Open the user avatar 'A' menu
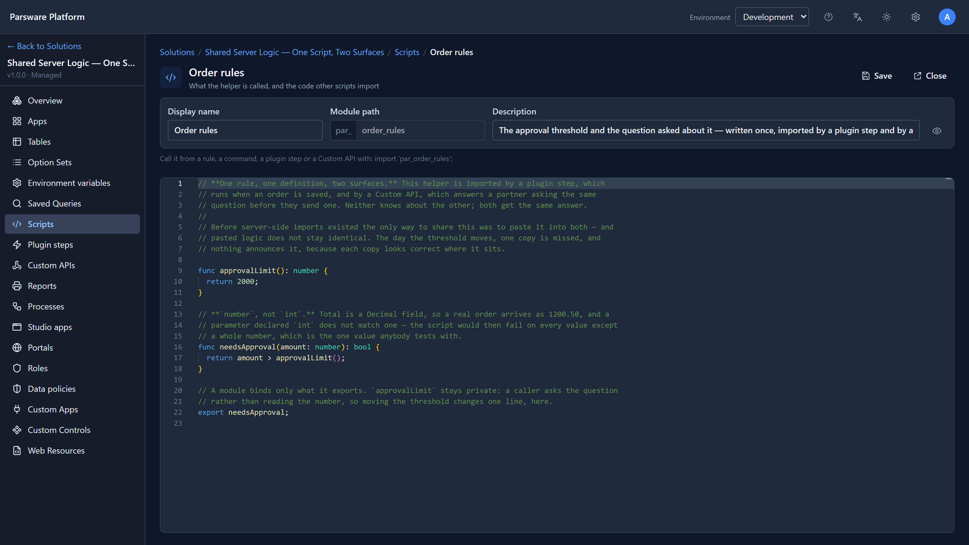This screenshot has width=969, height=545. [947, 17]
